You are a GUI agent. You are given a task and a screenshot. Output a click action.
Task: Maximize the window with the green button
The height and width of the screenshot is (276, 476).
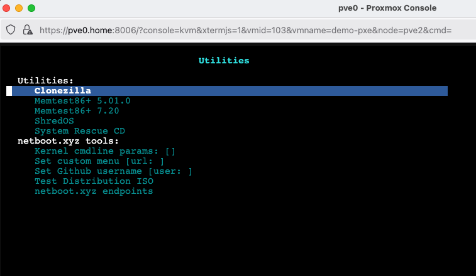(31, 8)
